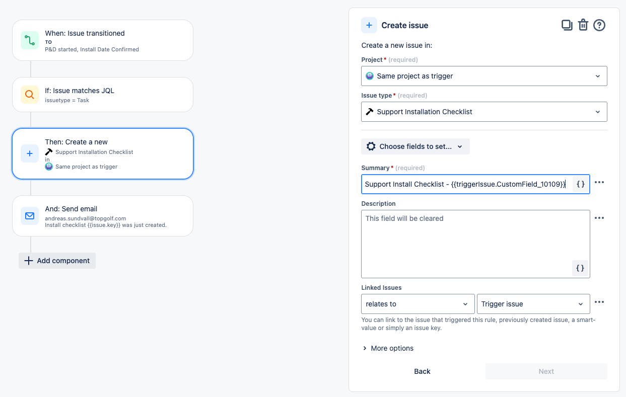Viewport: 626px width, 397px height.
Task: Open Choose fields to set dropdown
Action: coord(415,146)
